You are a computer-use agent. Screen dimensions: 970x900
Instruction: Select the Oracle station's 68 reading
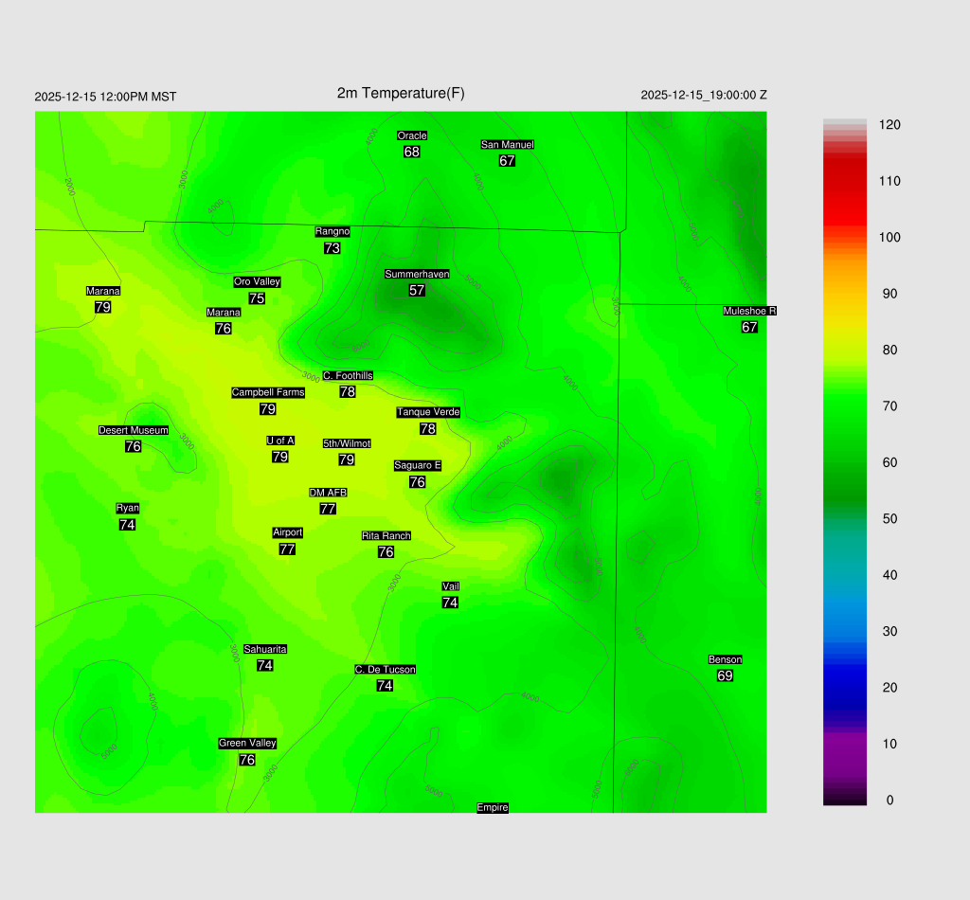tap(412, 152)
